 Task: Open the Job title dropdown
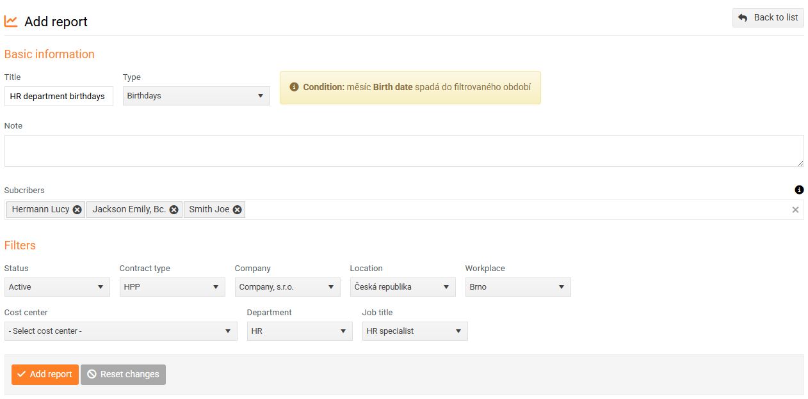point(415,331)
